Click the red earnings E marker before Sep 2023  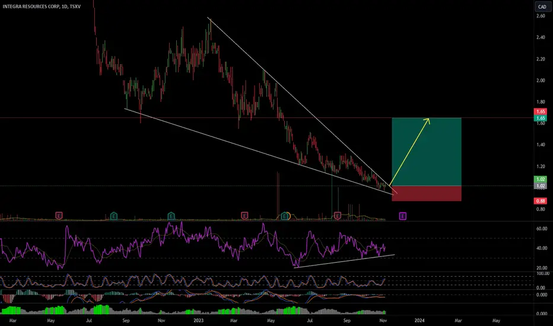pyautogui.click(x=338, y=216)
